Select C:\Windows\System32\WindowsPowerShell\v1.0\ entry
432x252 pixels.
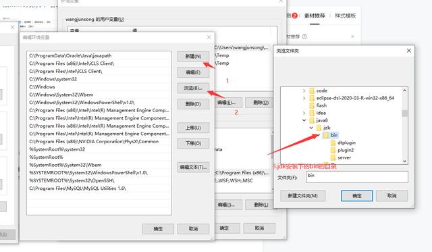99,102
